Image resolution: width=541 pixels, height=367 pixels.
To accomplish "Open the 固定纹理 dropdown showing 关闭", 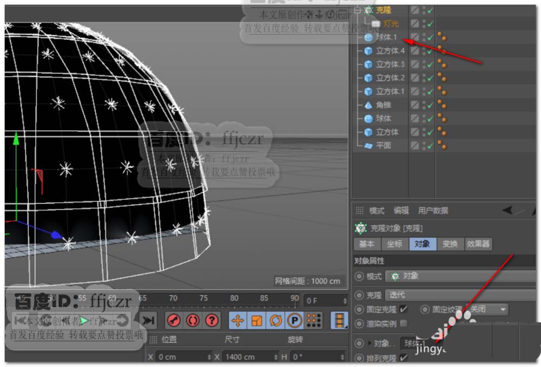I will [x=488, y=309].
